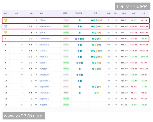Screen dimensions: 153x122
Task: Click the 键值 type tag for TcaplusDB
Action: [66, 93]
